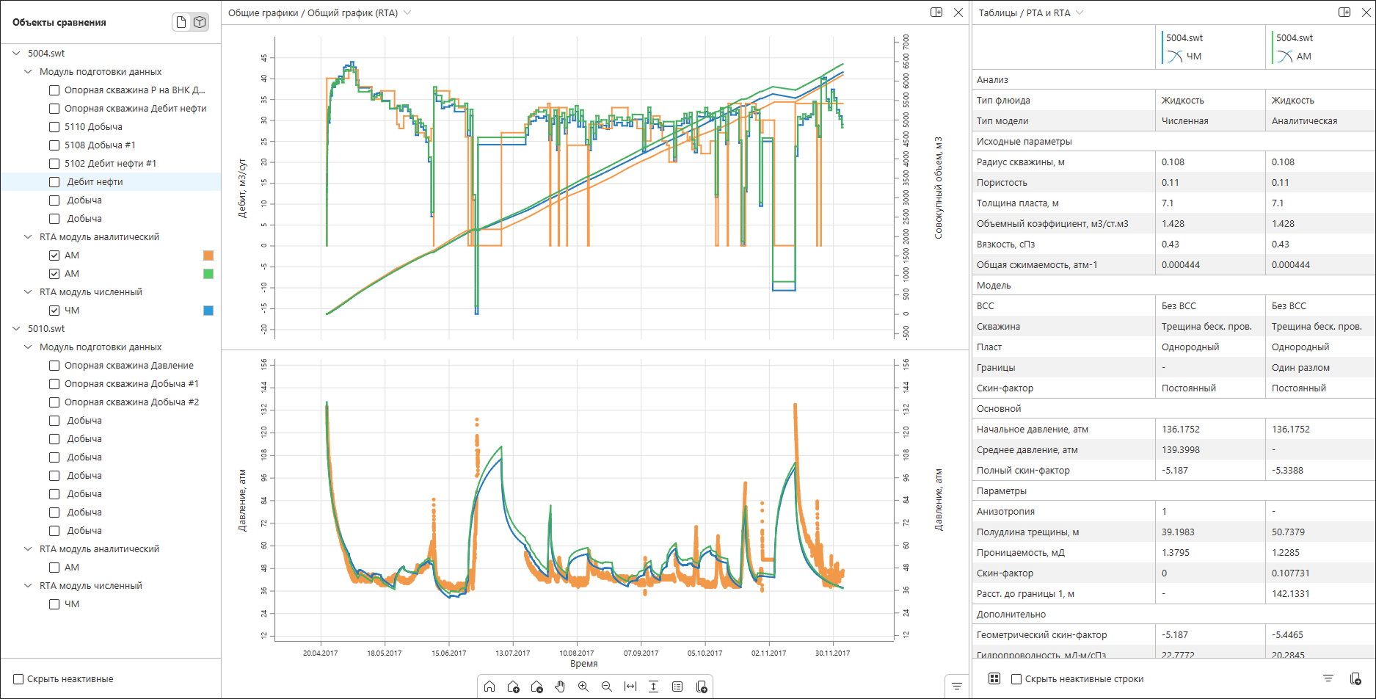Enable the 'Дебит нефти' checkbox under 5004.swt

(x=54, y=182)
